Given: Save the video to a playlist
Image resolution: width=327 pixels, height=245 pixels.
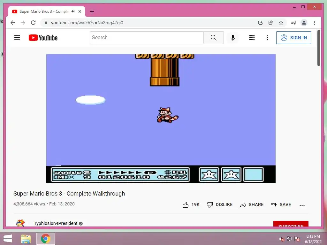Looking at the screenshot, I should [x=281, y=204].
